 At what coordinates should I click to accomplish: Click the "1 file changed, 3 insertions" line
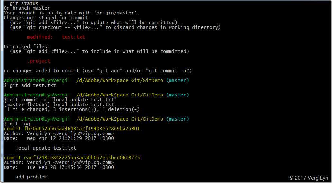click(71, 109)
